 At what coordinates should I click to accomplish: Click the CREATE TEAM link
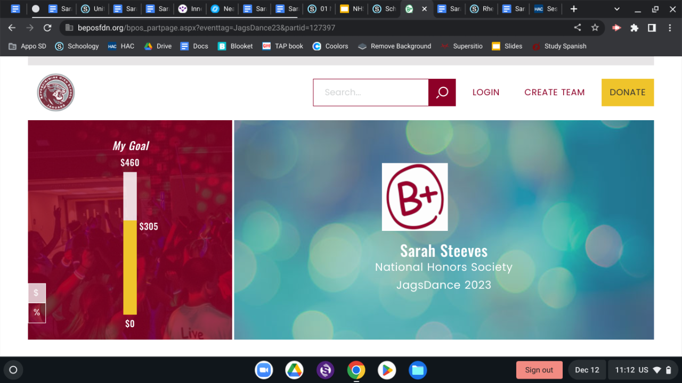coord(555,93)
